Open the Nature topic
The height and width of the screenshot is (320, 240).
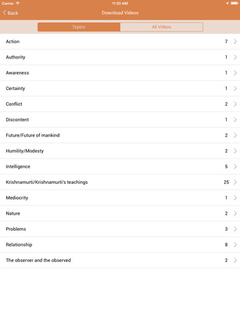pyautogui.click(x=120, y=213)
